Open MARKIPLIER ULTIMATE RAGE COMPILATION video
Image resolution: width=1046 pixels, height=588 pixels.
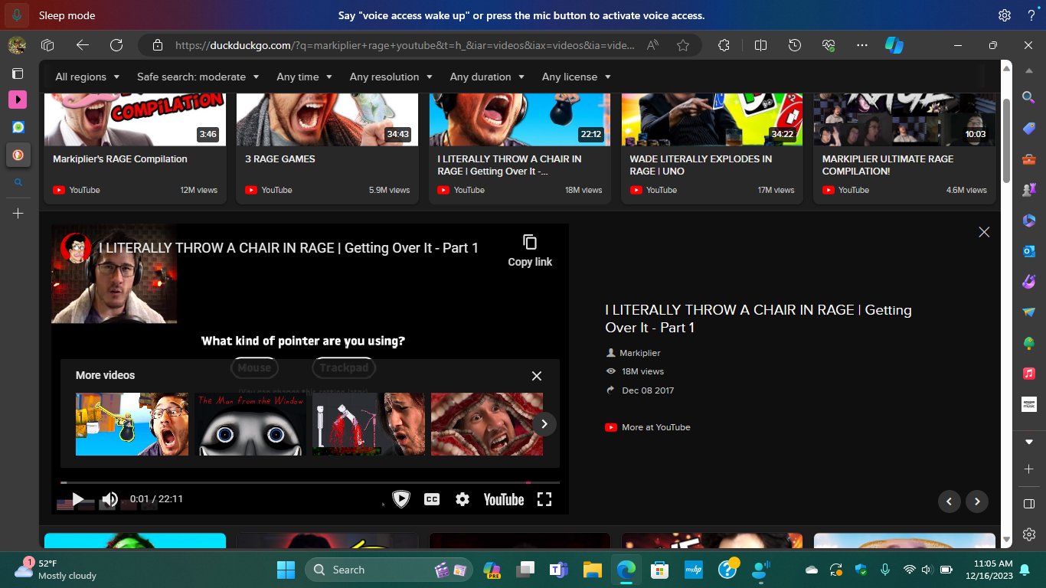(x=904, y=149)
